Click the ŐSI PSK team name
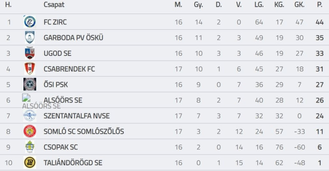This screenshot has width=329, height=171. coord(56,85)
